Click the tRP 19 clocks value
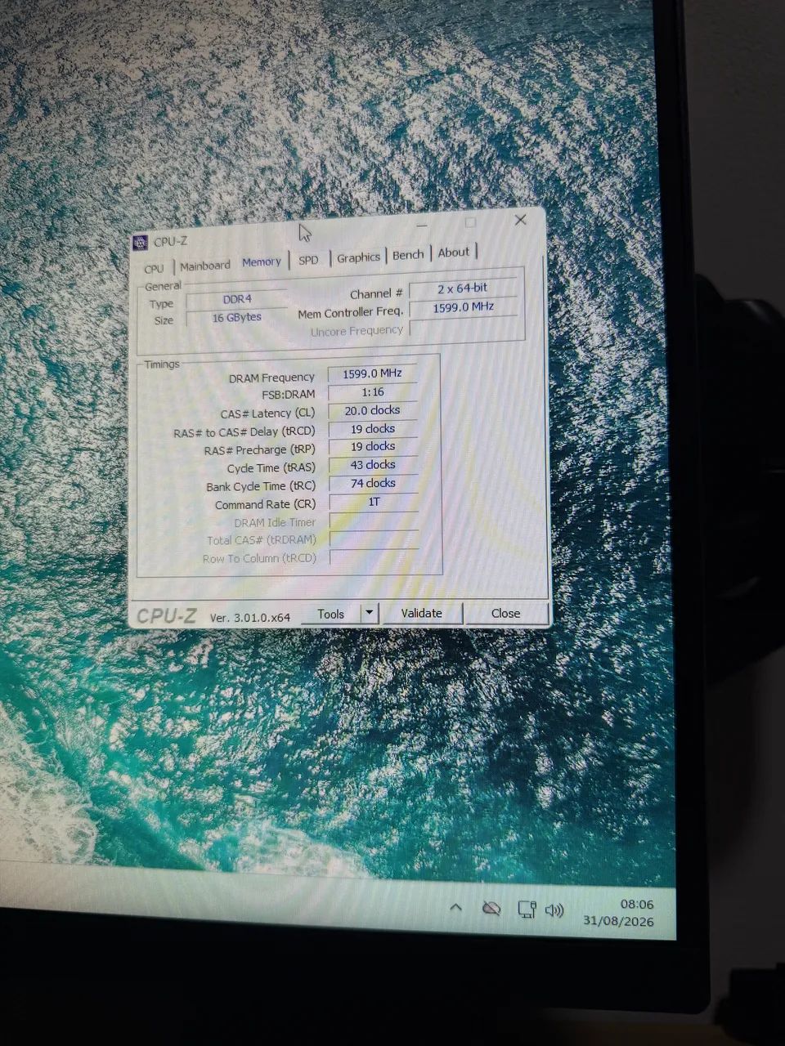Viewport: 785px width, 1046px height. click(373, 447)
